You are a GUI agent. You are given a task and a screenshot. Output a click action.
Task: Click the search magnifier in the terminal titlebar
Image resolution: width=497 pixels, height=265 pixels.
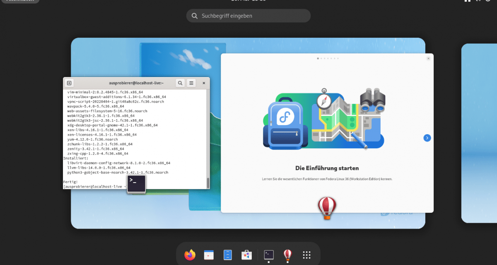180,83
